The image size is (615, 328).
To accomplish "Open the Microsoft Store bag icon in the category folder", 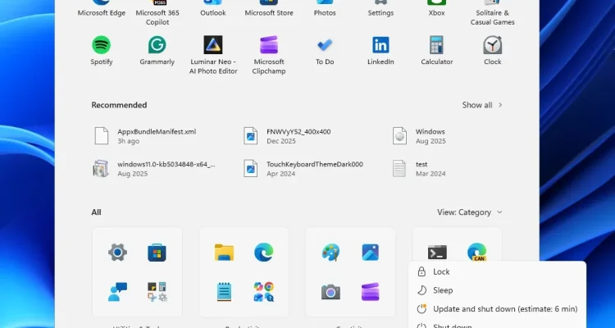I will (x=157, y=253).
